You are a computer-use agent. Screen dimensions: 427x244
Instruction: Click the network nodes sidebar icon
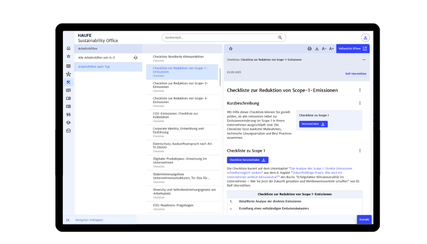click(x=68, y=74)
